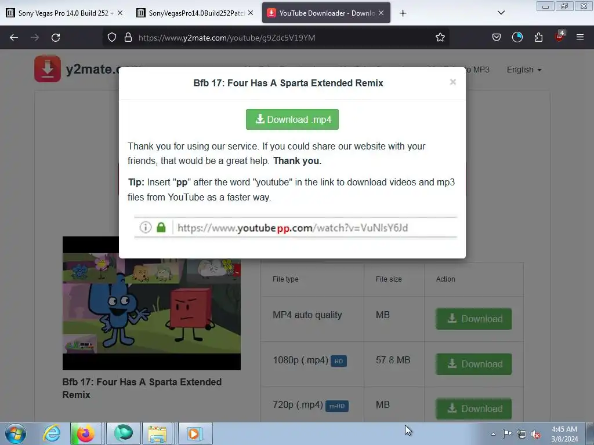Download the 1080p (.mp4) file
The height and width of the screenshot is (445, 594).
point(473,364)
